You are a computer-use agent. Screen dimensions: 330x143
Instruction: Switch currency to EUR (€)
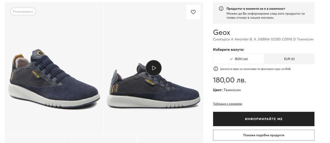click(x=289, y=59)
